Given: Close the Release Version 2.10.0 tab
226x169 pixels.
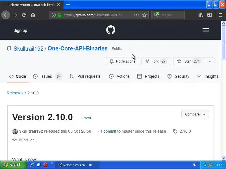Looking at the screenshot, I should (58, 5).
